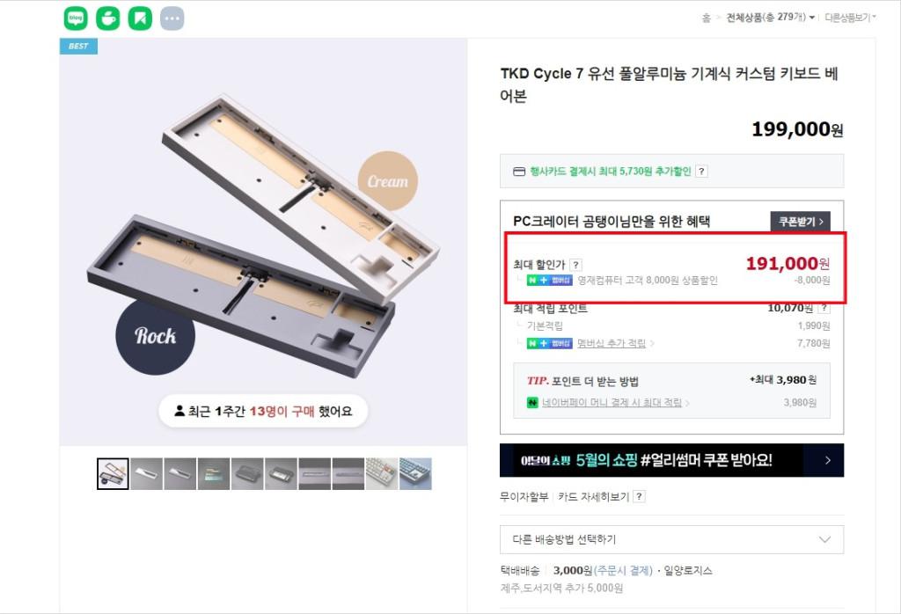Click the 무이자할부 link

(x=524, y=496)
